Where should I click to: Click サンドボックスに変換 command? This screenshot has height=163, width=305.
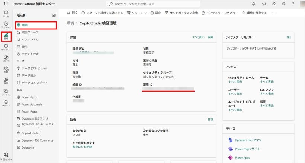tap(181, 13)
